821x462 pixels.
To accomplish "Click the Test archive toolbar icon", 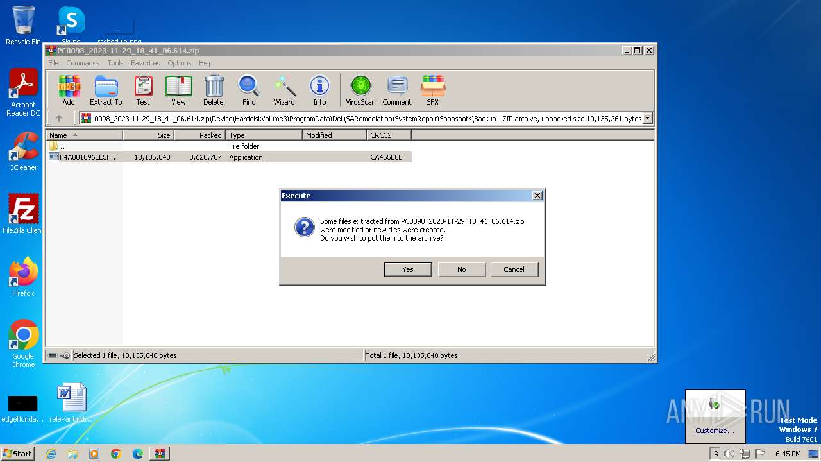I will pyautogui.click(x=143, y=90).
